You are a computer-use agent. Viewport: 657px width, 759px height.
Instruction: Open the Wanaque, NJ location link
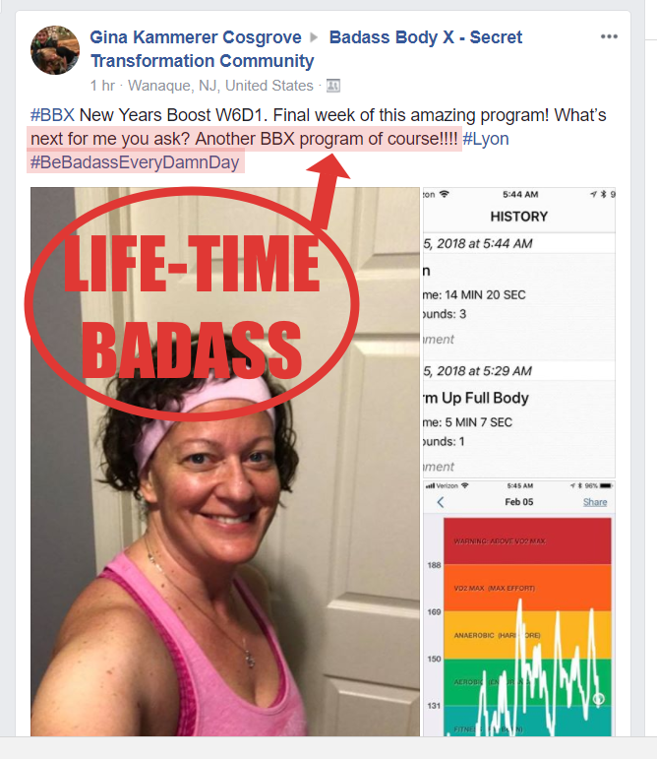point(220,86)
